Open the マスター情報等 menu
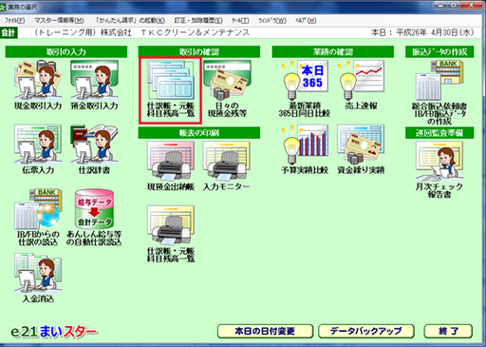Viewport: 486px width, 347px height. tap(59, 21)
